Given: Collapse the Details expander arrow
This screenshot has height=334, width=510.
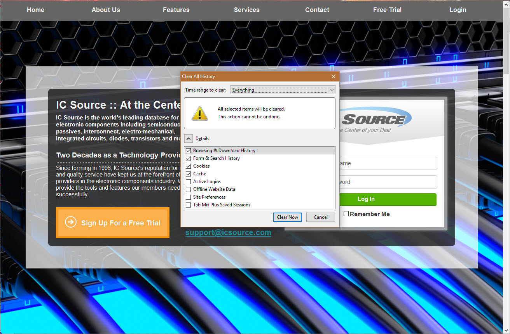Looking at the screenshot, I should (188, 138).
